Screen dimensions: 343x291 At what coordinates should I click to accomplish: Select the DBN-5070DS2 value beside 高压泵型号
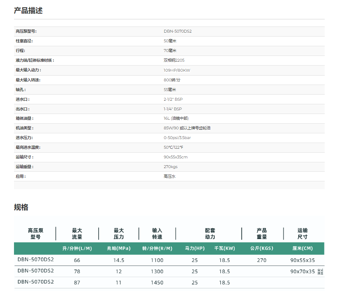(x=178, y=32)
